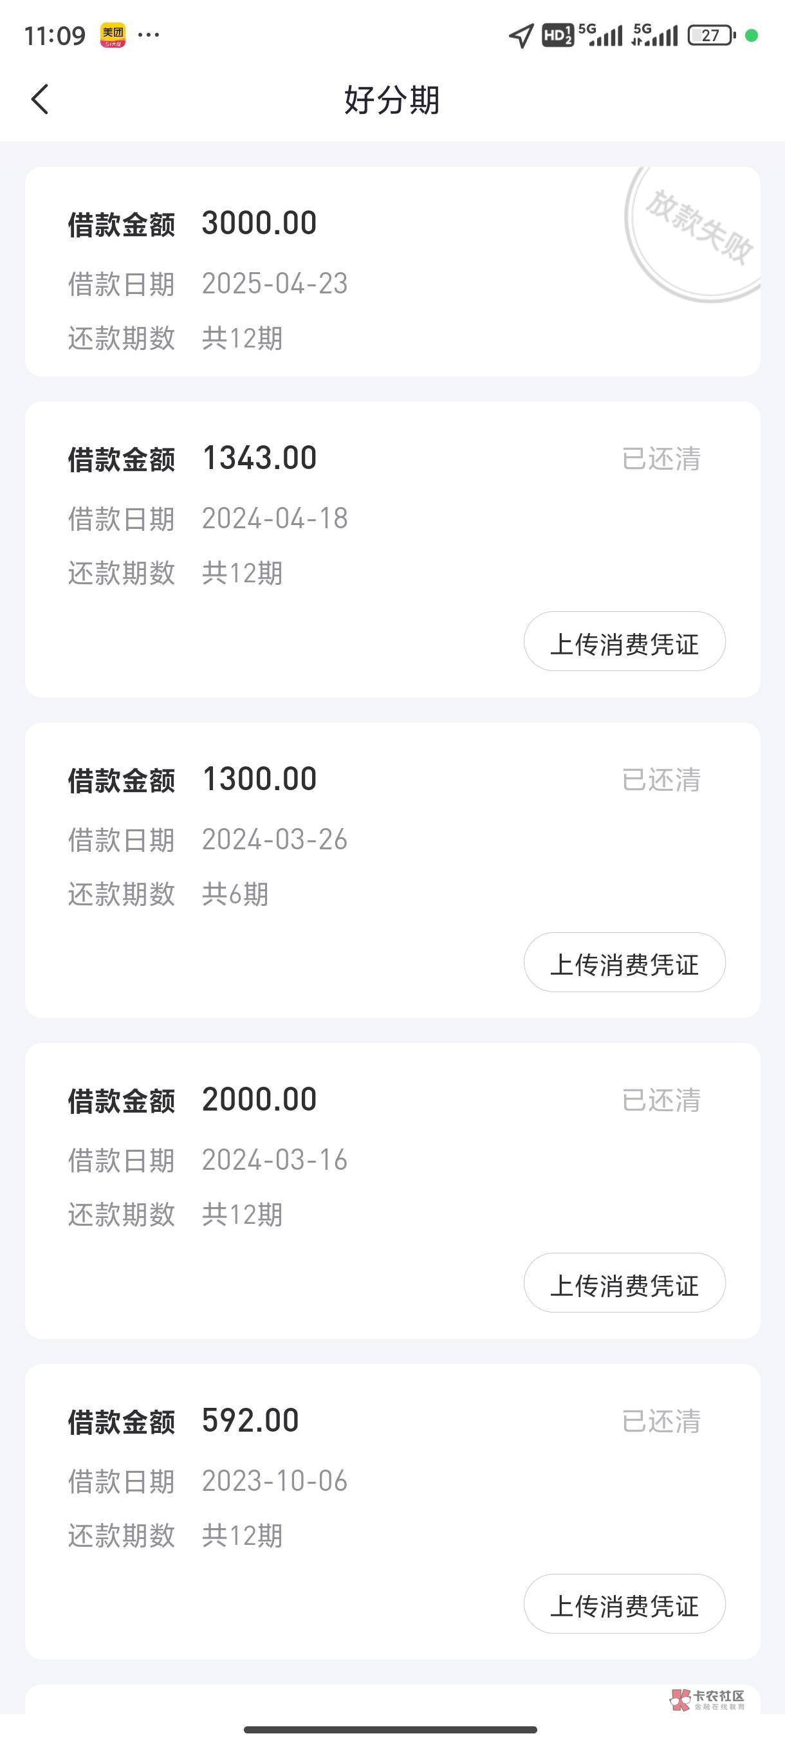785x1745 pixels.
Task: Tap the Meituan notification icon
Action: click(113, 35)
